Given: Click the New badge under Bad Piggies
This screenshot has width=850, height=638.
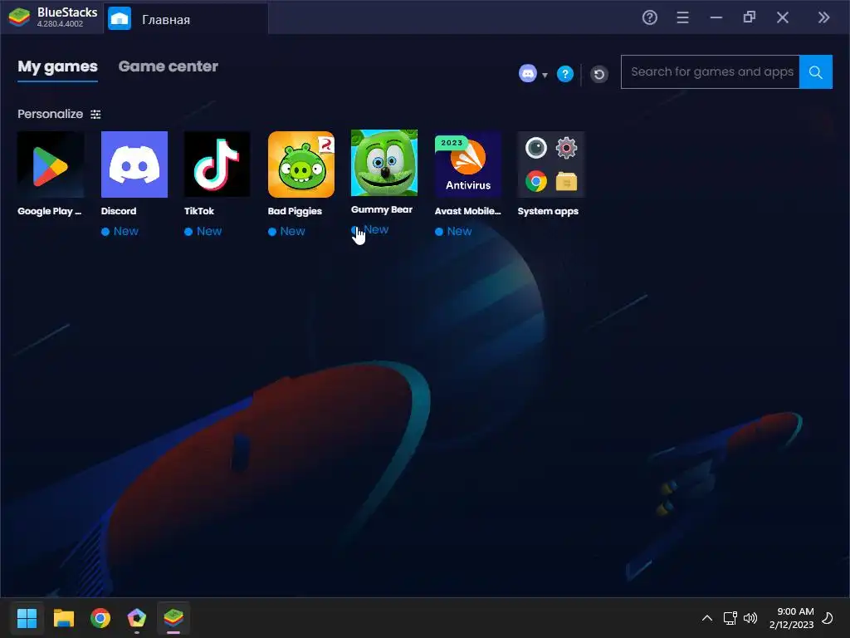Looking at the screenshot, I should pyautogui.click(x=286, y=231).
